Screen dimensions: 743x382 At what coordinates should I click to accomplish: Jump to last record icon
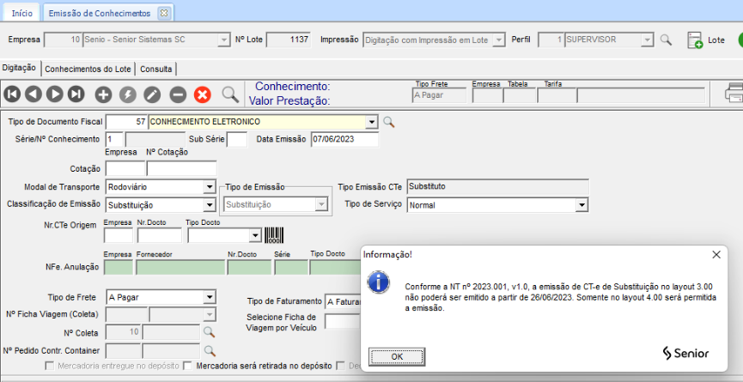pos(76,94)
